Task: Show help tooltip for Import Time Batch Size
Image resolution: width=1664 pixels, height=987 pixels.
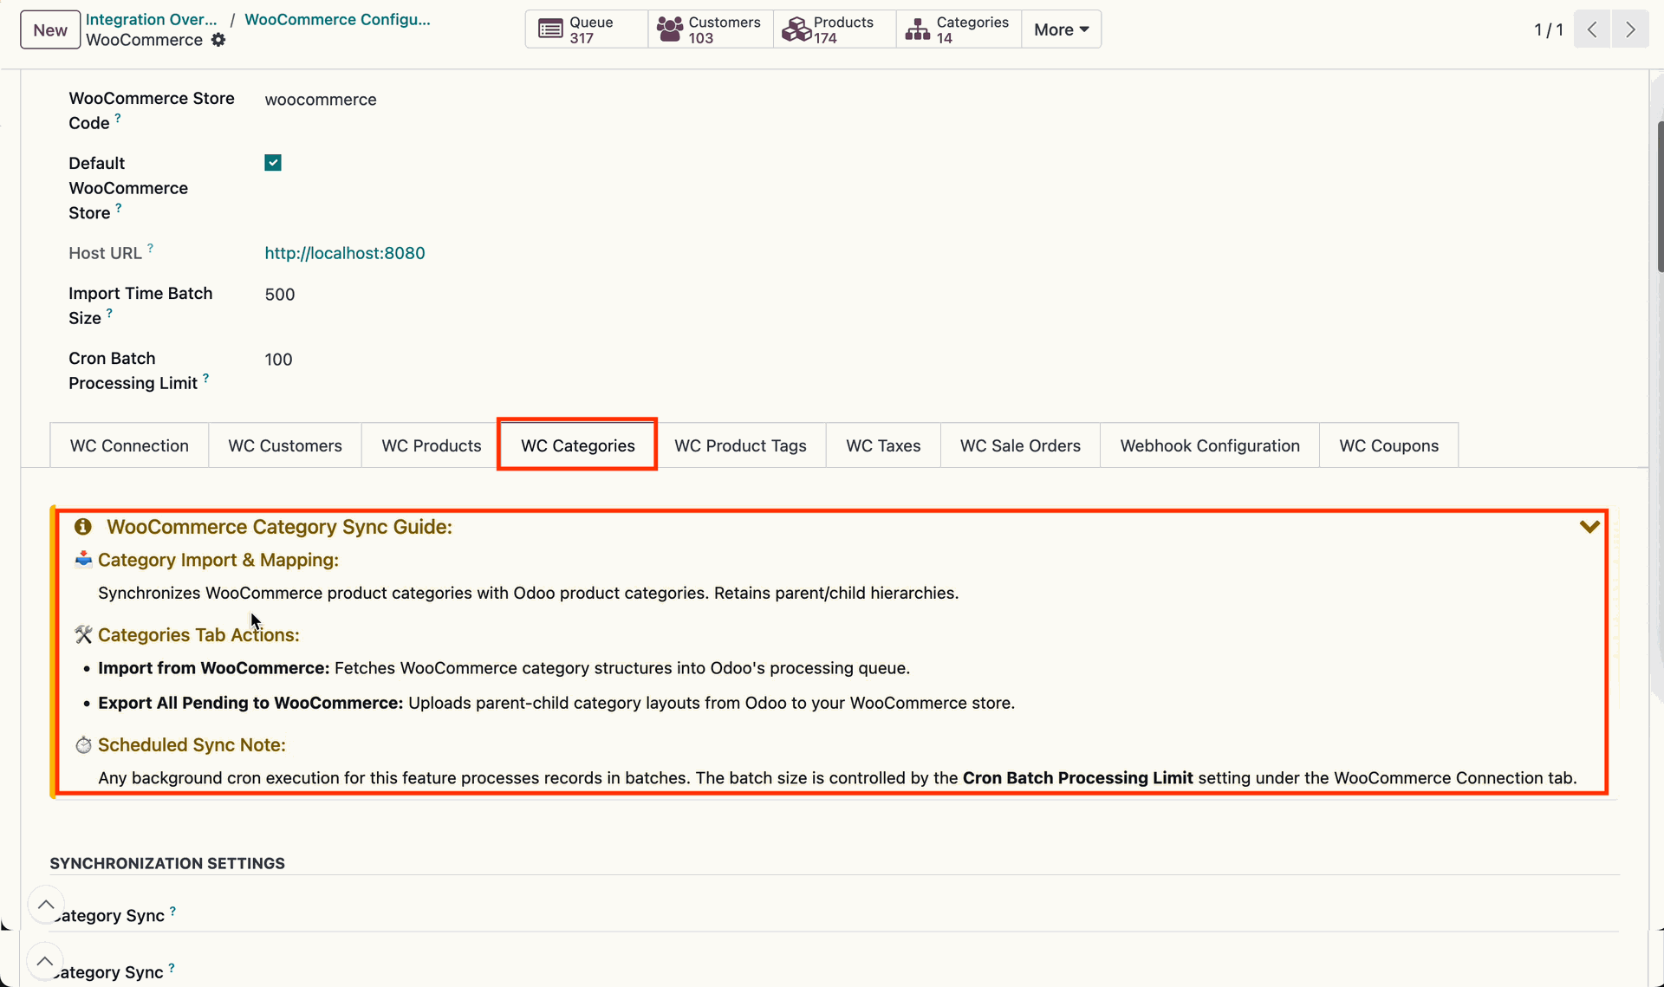Action: pyautogui.click(x=109, y=313)
